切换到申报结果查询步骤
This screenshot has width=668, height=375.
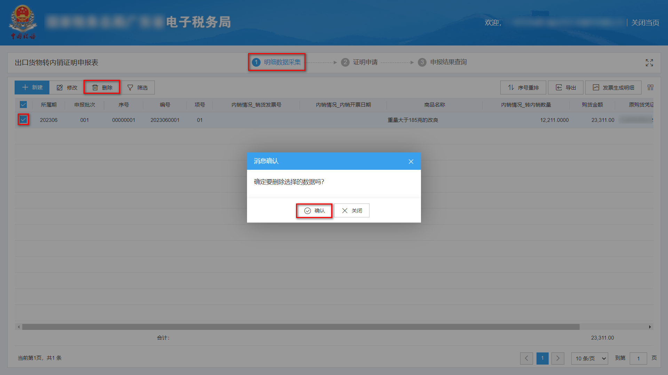(x=448, y=62)
